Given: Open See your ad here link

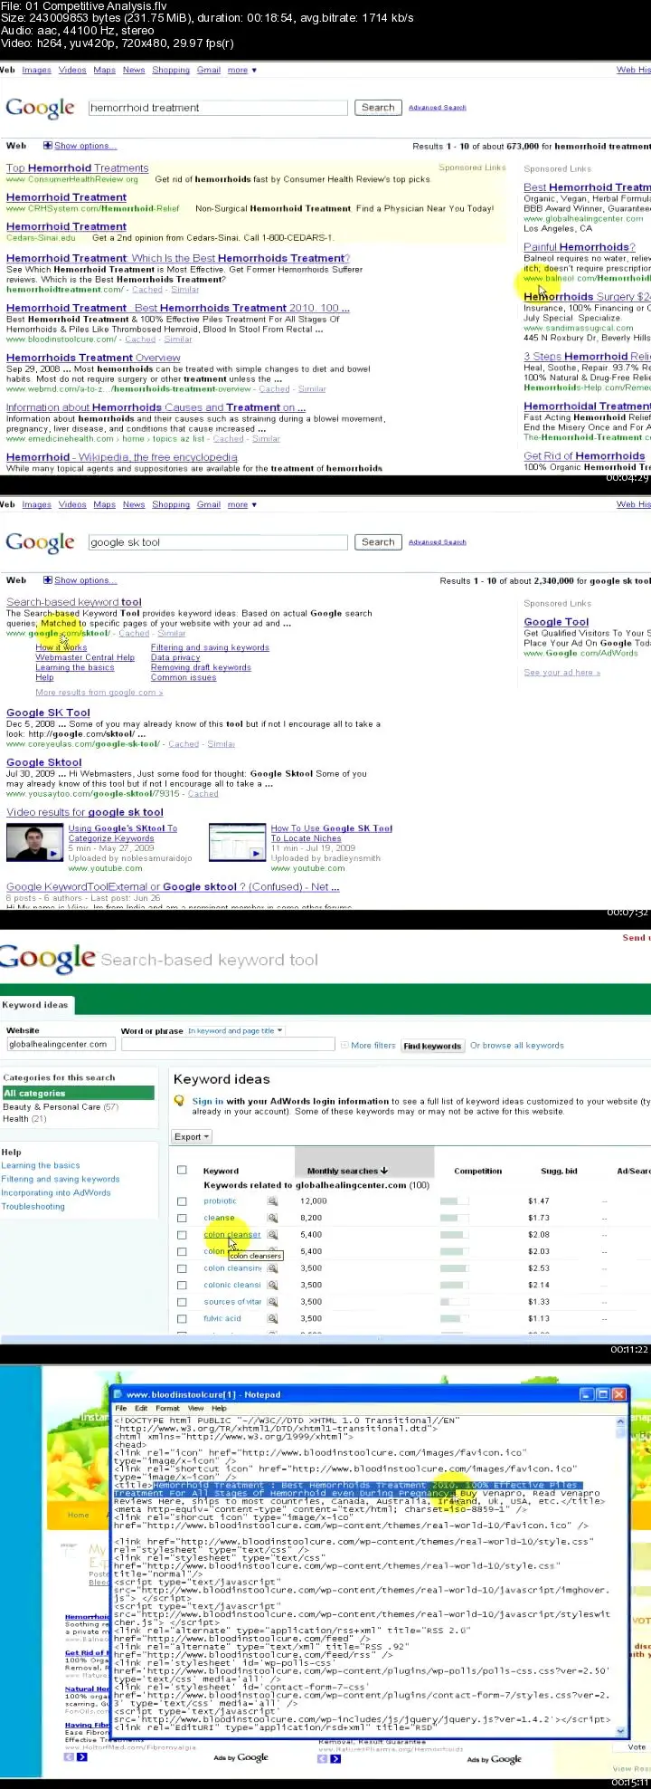Looking at the screenshot, I should pos(561,672).
